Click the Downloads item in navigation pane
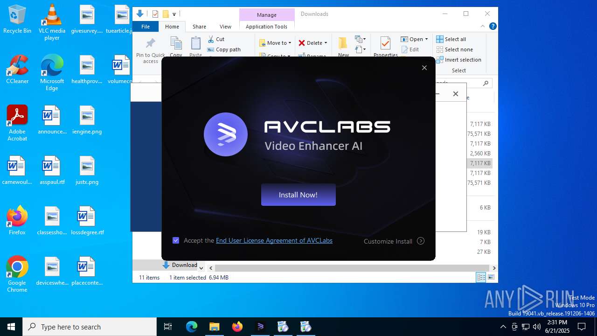 click(x=180, y=265)
